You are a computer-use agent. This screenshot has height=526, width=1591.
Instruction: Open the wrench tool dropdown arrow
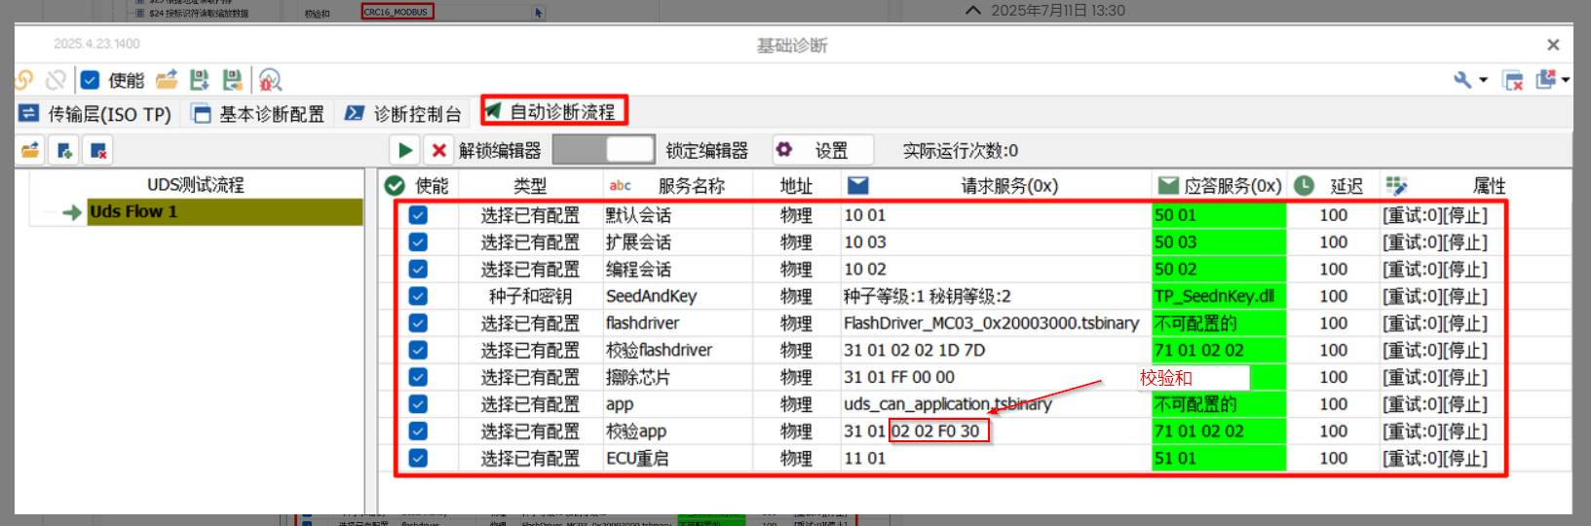[x=1483, y=80]
